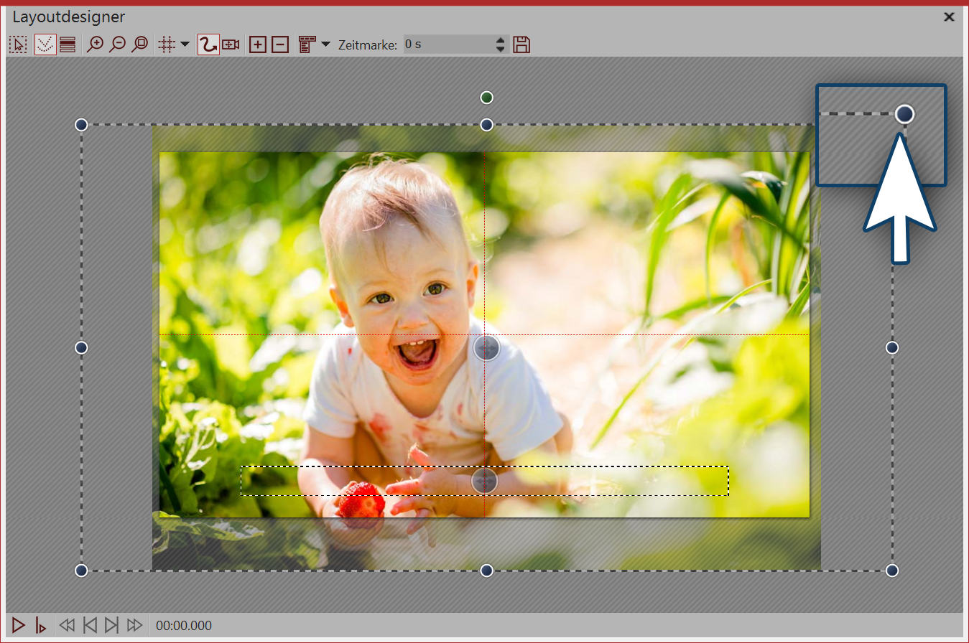This screenshot has height=643, width=969.
Task: Add a keyframe with the plus button
Action: 257,44
